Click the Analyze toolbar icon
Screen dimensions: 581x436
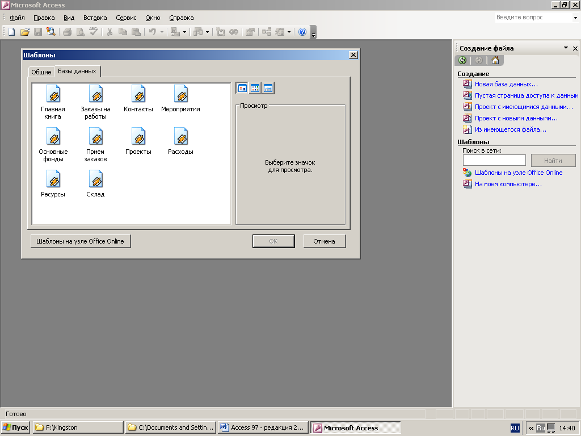click(198, 32)
